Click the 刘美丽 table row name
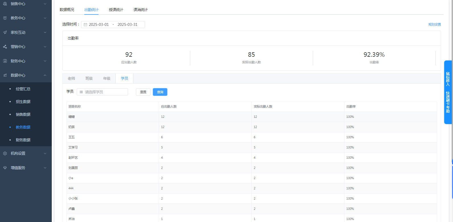The width and height of the screenshot is (453, 222). (73, 168)
